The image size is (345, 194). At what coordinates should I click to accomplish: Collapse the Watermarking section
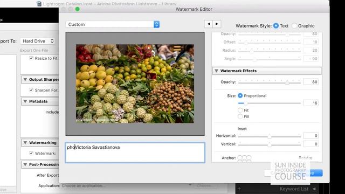25,142
